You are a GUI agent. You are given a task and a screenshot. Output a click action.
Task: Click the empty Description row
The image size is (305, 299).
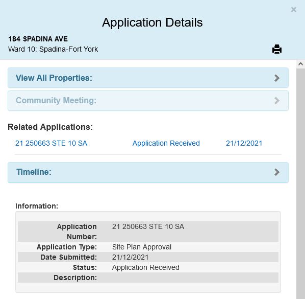coord(148,278)
